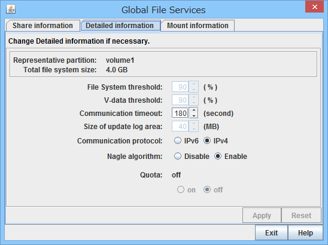Click the V-data threshold label
This screenshot has height=245, width=328.
tap(133, 100)
